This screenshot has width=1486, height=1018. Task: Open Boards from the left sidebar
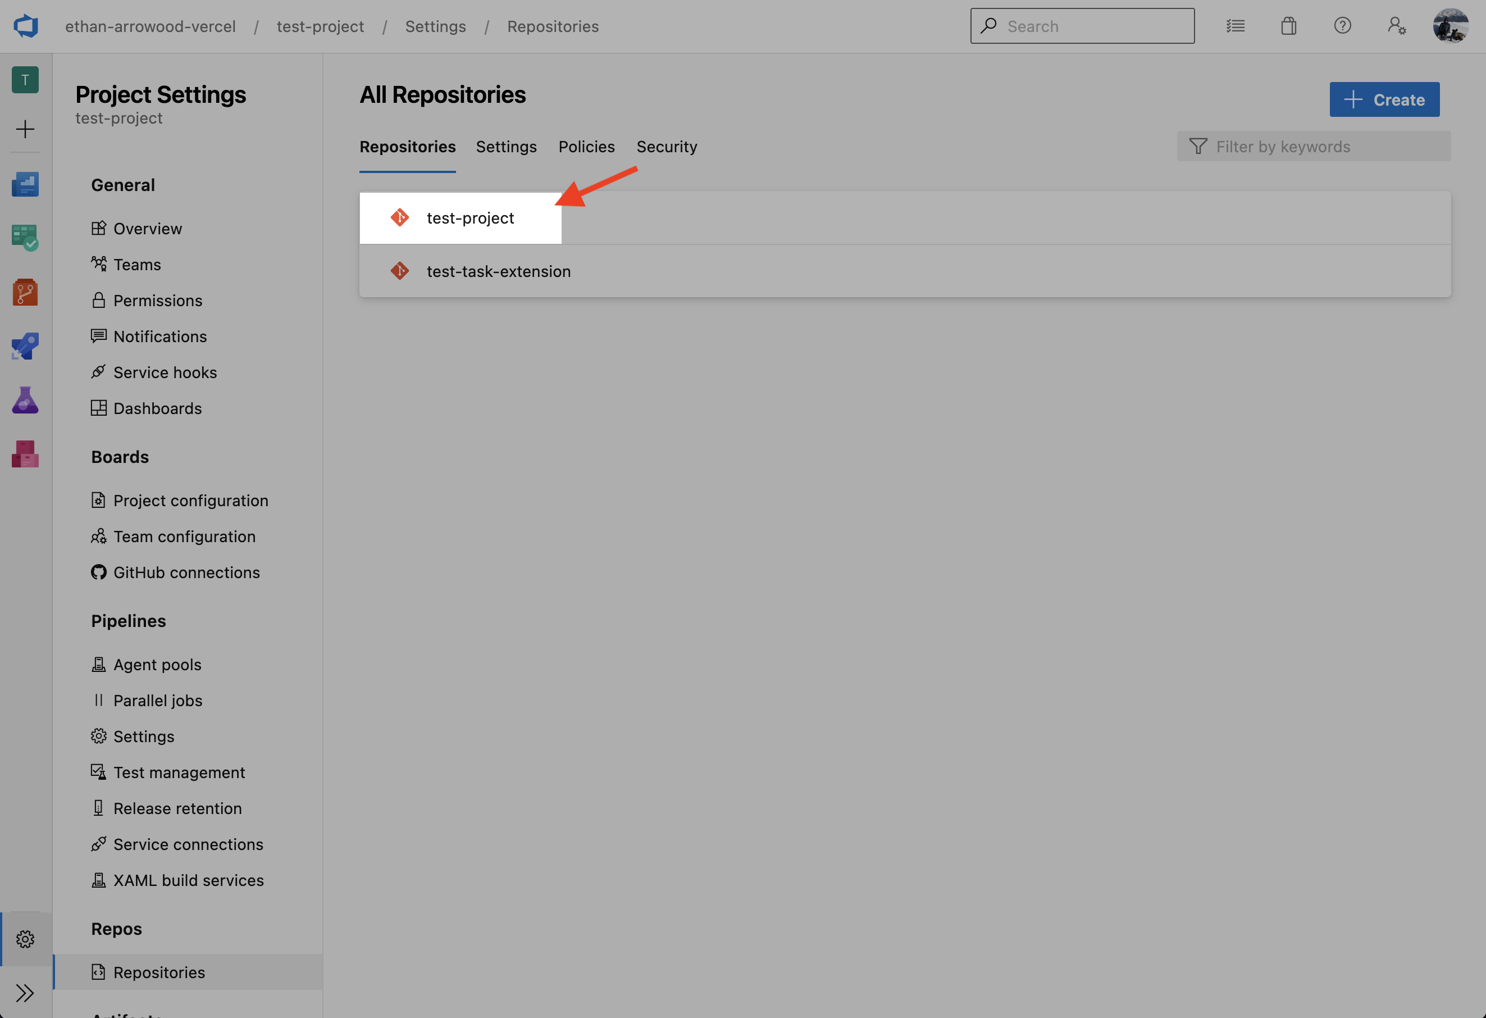pos(25,238)
